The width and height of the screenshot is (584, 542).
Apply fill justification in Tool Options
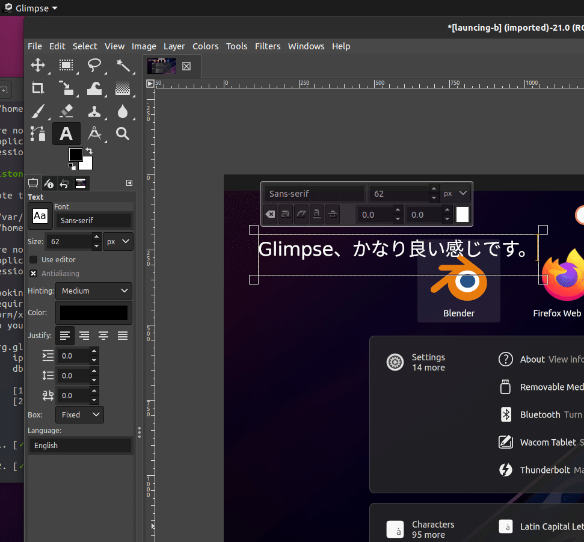pyautogui.click(x=122, y=336)
